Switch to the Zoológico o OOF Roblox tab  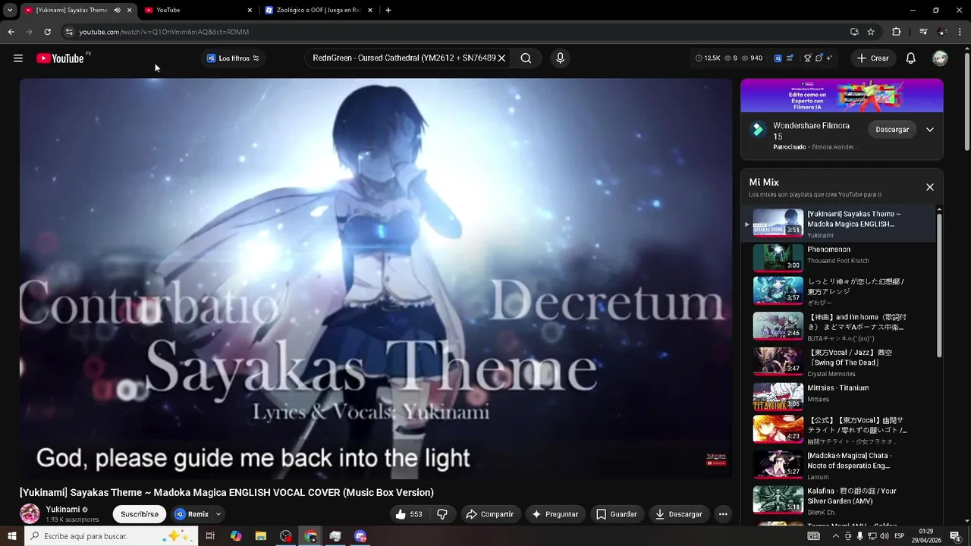click(x=319, y=10)
